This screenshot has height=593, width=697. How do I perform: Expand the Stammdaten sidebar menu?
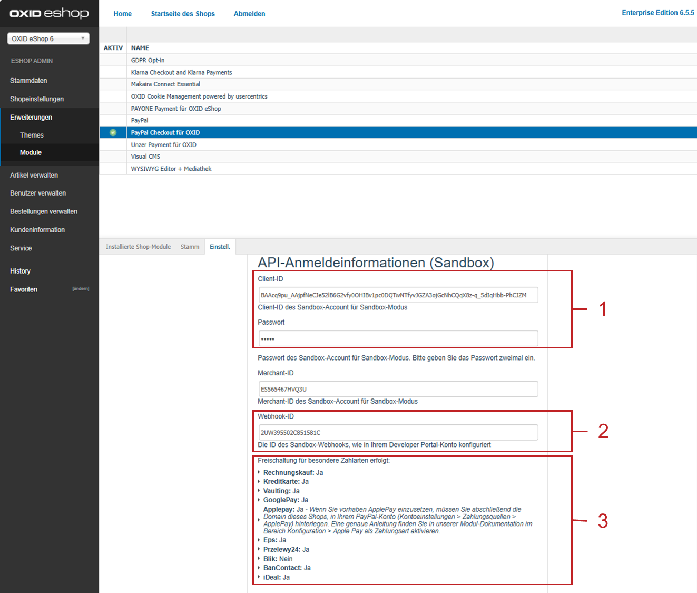click(28, 81)
